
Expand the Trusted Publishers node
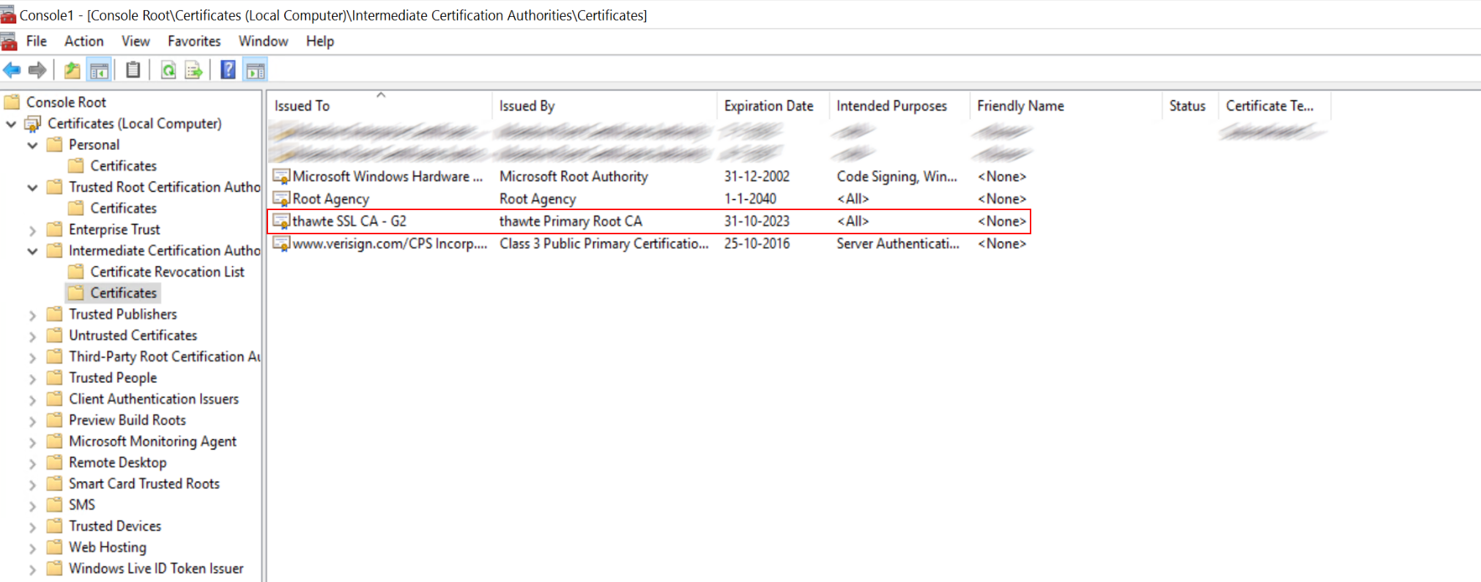(x=32, y=315)
